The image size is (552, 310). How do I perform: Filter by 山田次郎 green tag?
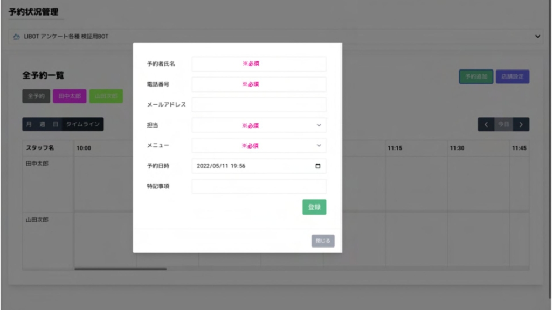pos(106,96)
